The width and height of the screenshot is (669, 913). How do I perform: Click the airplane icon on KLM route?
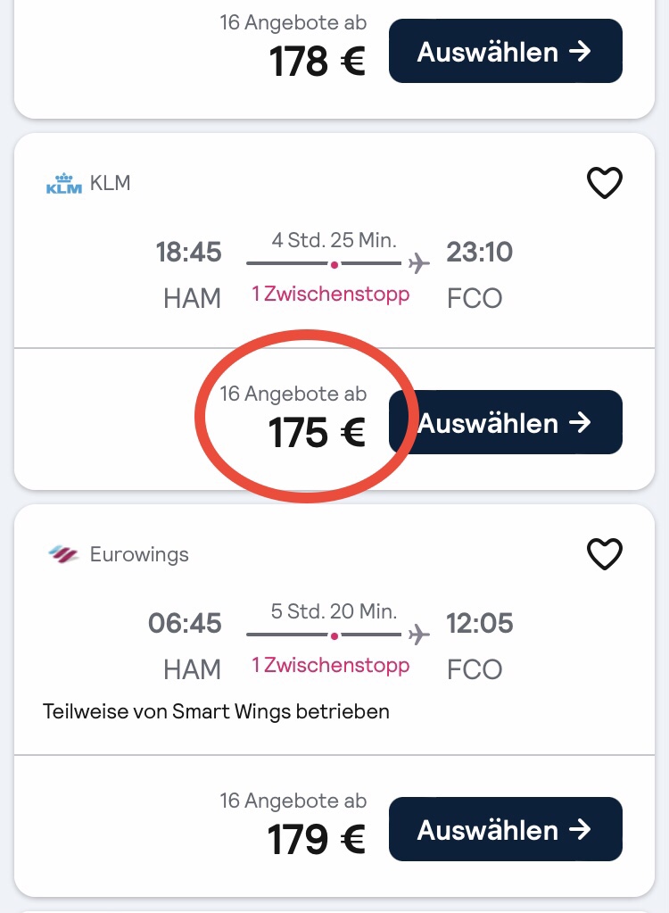417,264
